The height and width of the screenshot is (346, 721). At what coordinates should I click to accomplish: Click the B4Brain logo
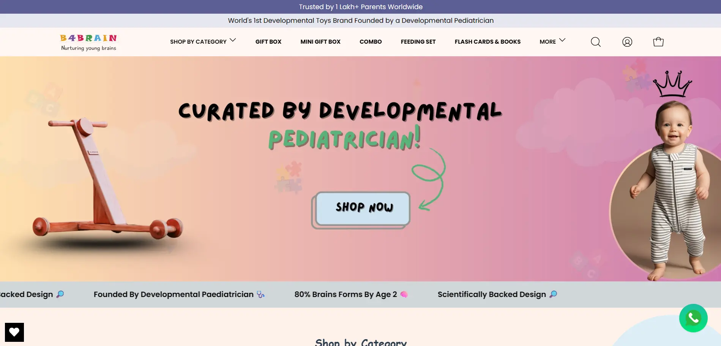(x=88, y=42)
